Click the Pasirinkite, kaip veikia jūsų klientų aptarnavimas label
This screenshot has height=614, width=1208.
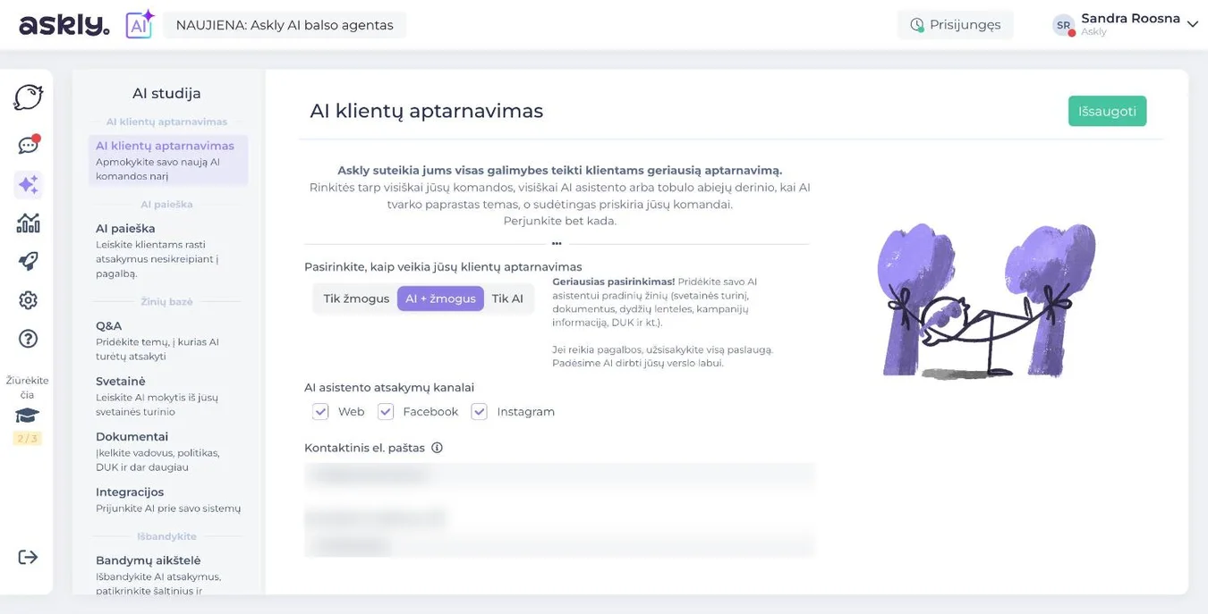click(x=443, y=266)
